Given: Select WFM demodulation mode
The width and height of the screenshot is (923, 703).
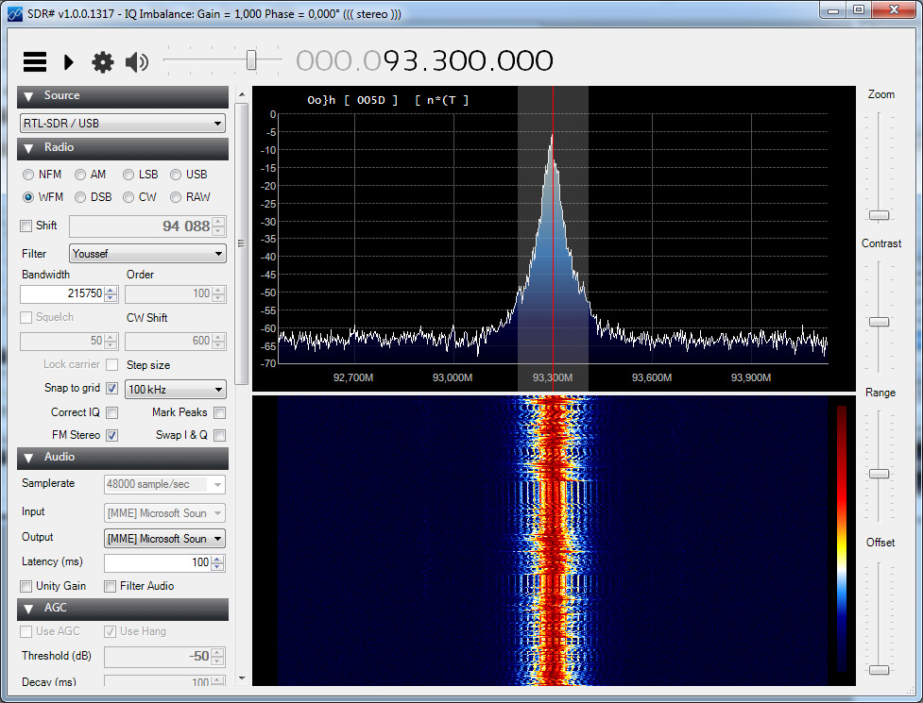Looking at the screenshot, I should click(x=28, y=197).
